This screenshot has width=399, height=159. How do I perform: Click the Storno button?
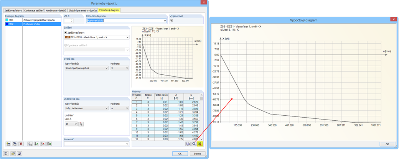click(x=198, y=154)
